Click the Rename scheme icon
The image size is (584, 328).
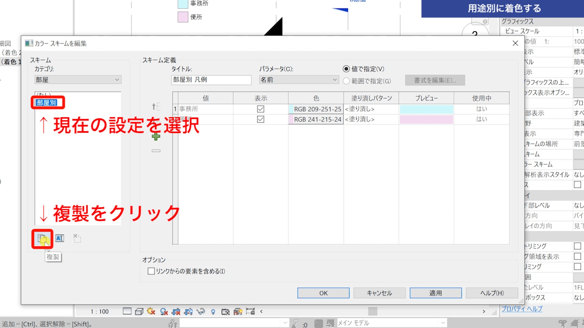60,238
